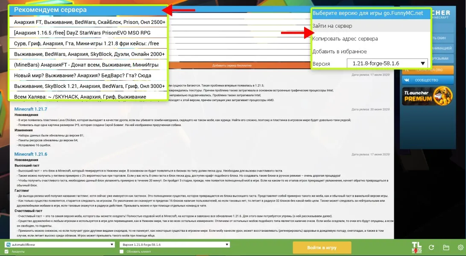Click the refresh icon in the bottom bar
The height and width of the screenshot is (256, 466).
[431, 247]
